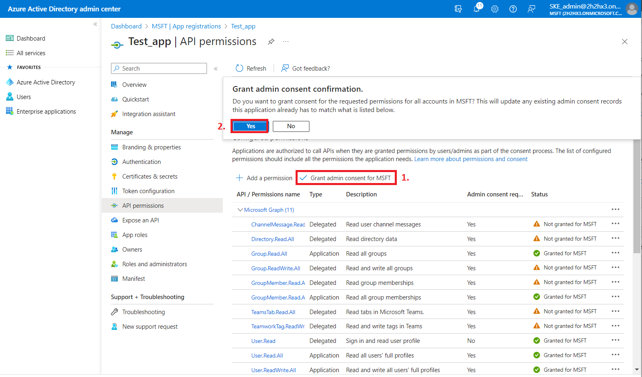642x377 pixels.
Task: Open the user account avatar
Action: [x=631, y=9]
